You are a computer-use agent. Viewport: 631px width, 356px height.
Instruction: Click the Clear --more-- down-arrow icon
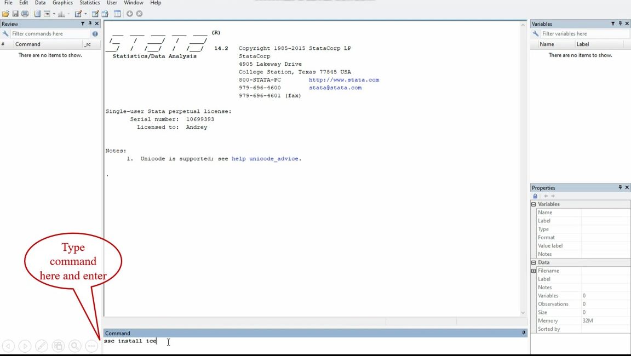(x=130, y=14)
